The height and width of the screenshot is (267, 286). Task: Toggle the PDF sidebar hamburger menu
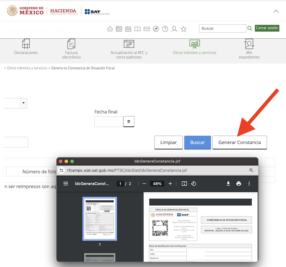coord(66,184)
